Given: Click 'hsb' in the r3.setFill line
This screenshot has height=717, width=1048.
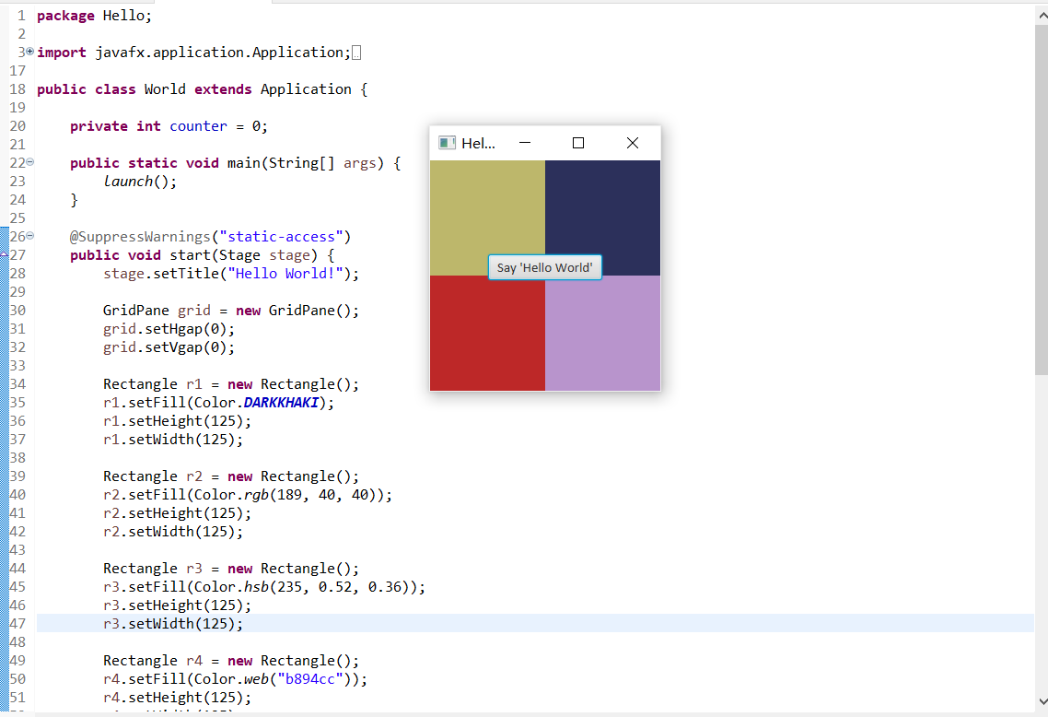Looking at the screenshot, I should click(256, 586).
